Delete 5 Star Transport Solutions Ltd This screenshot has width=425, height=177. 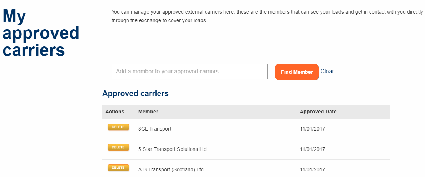tap(118, 147)
